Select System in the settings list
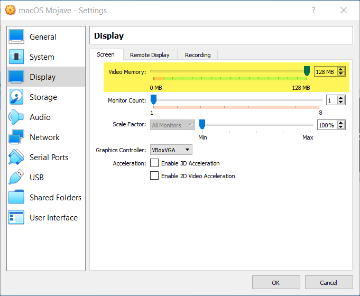360x296 pixels. click(46, 57)
